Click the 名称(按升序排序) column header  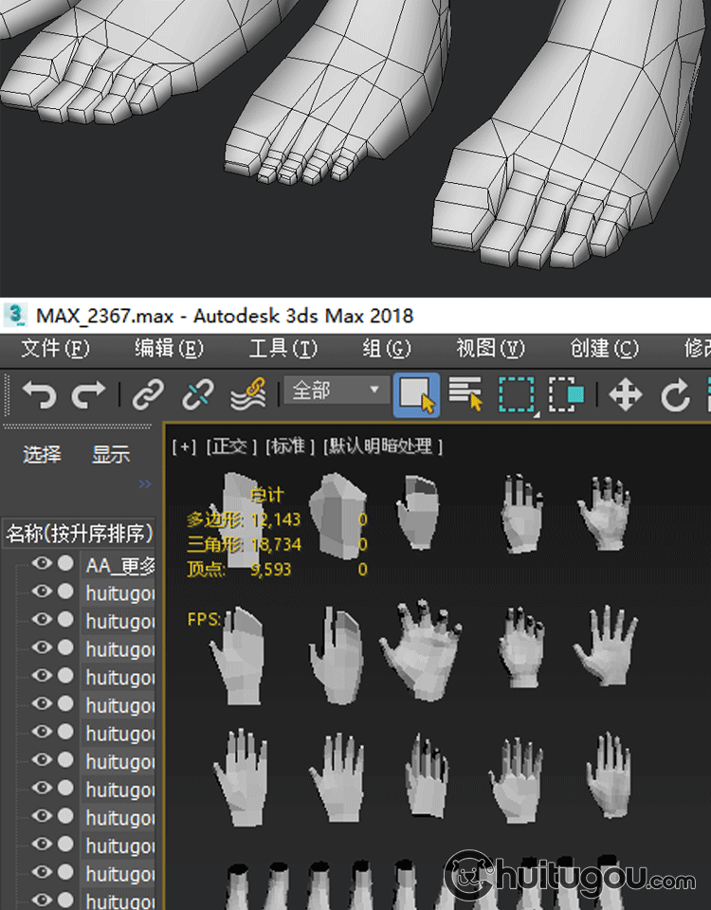[80, 533]
